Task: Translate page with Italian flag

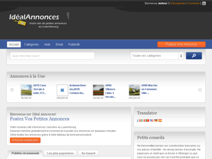Action: (x=143, y=120)
